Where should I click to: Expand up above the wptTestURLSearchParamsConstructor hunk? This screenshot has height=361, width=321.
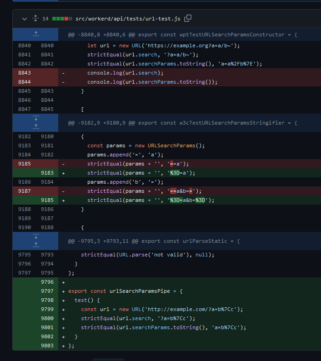[36, 34]
